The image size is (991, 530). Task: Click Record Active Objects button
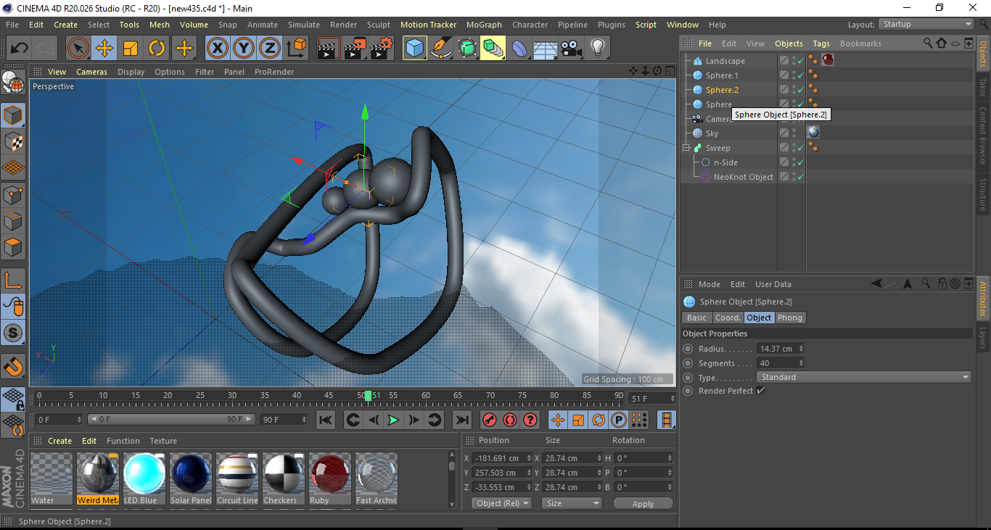(490, 420)
